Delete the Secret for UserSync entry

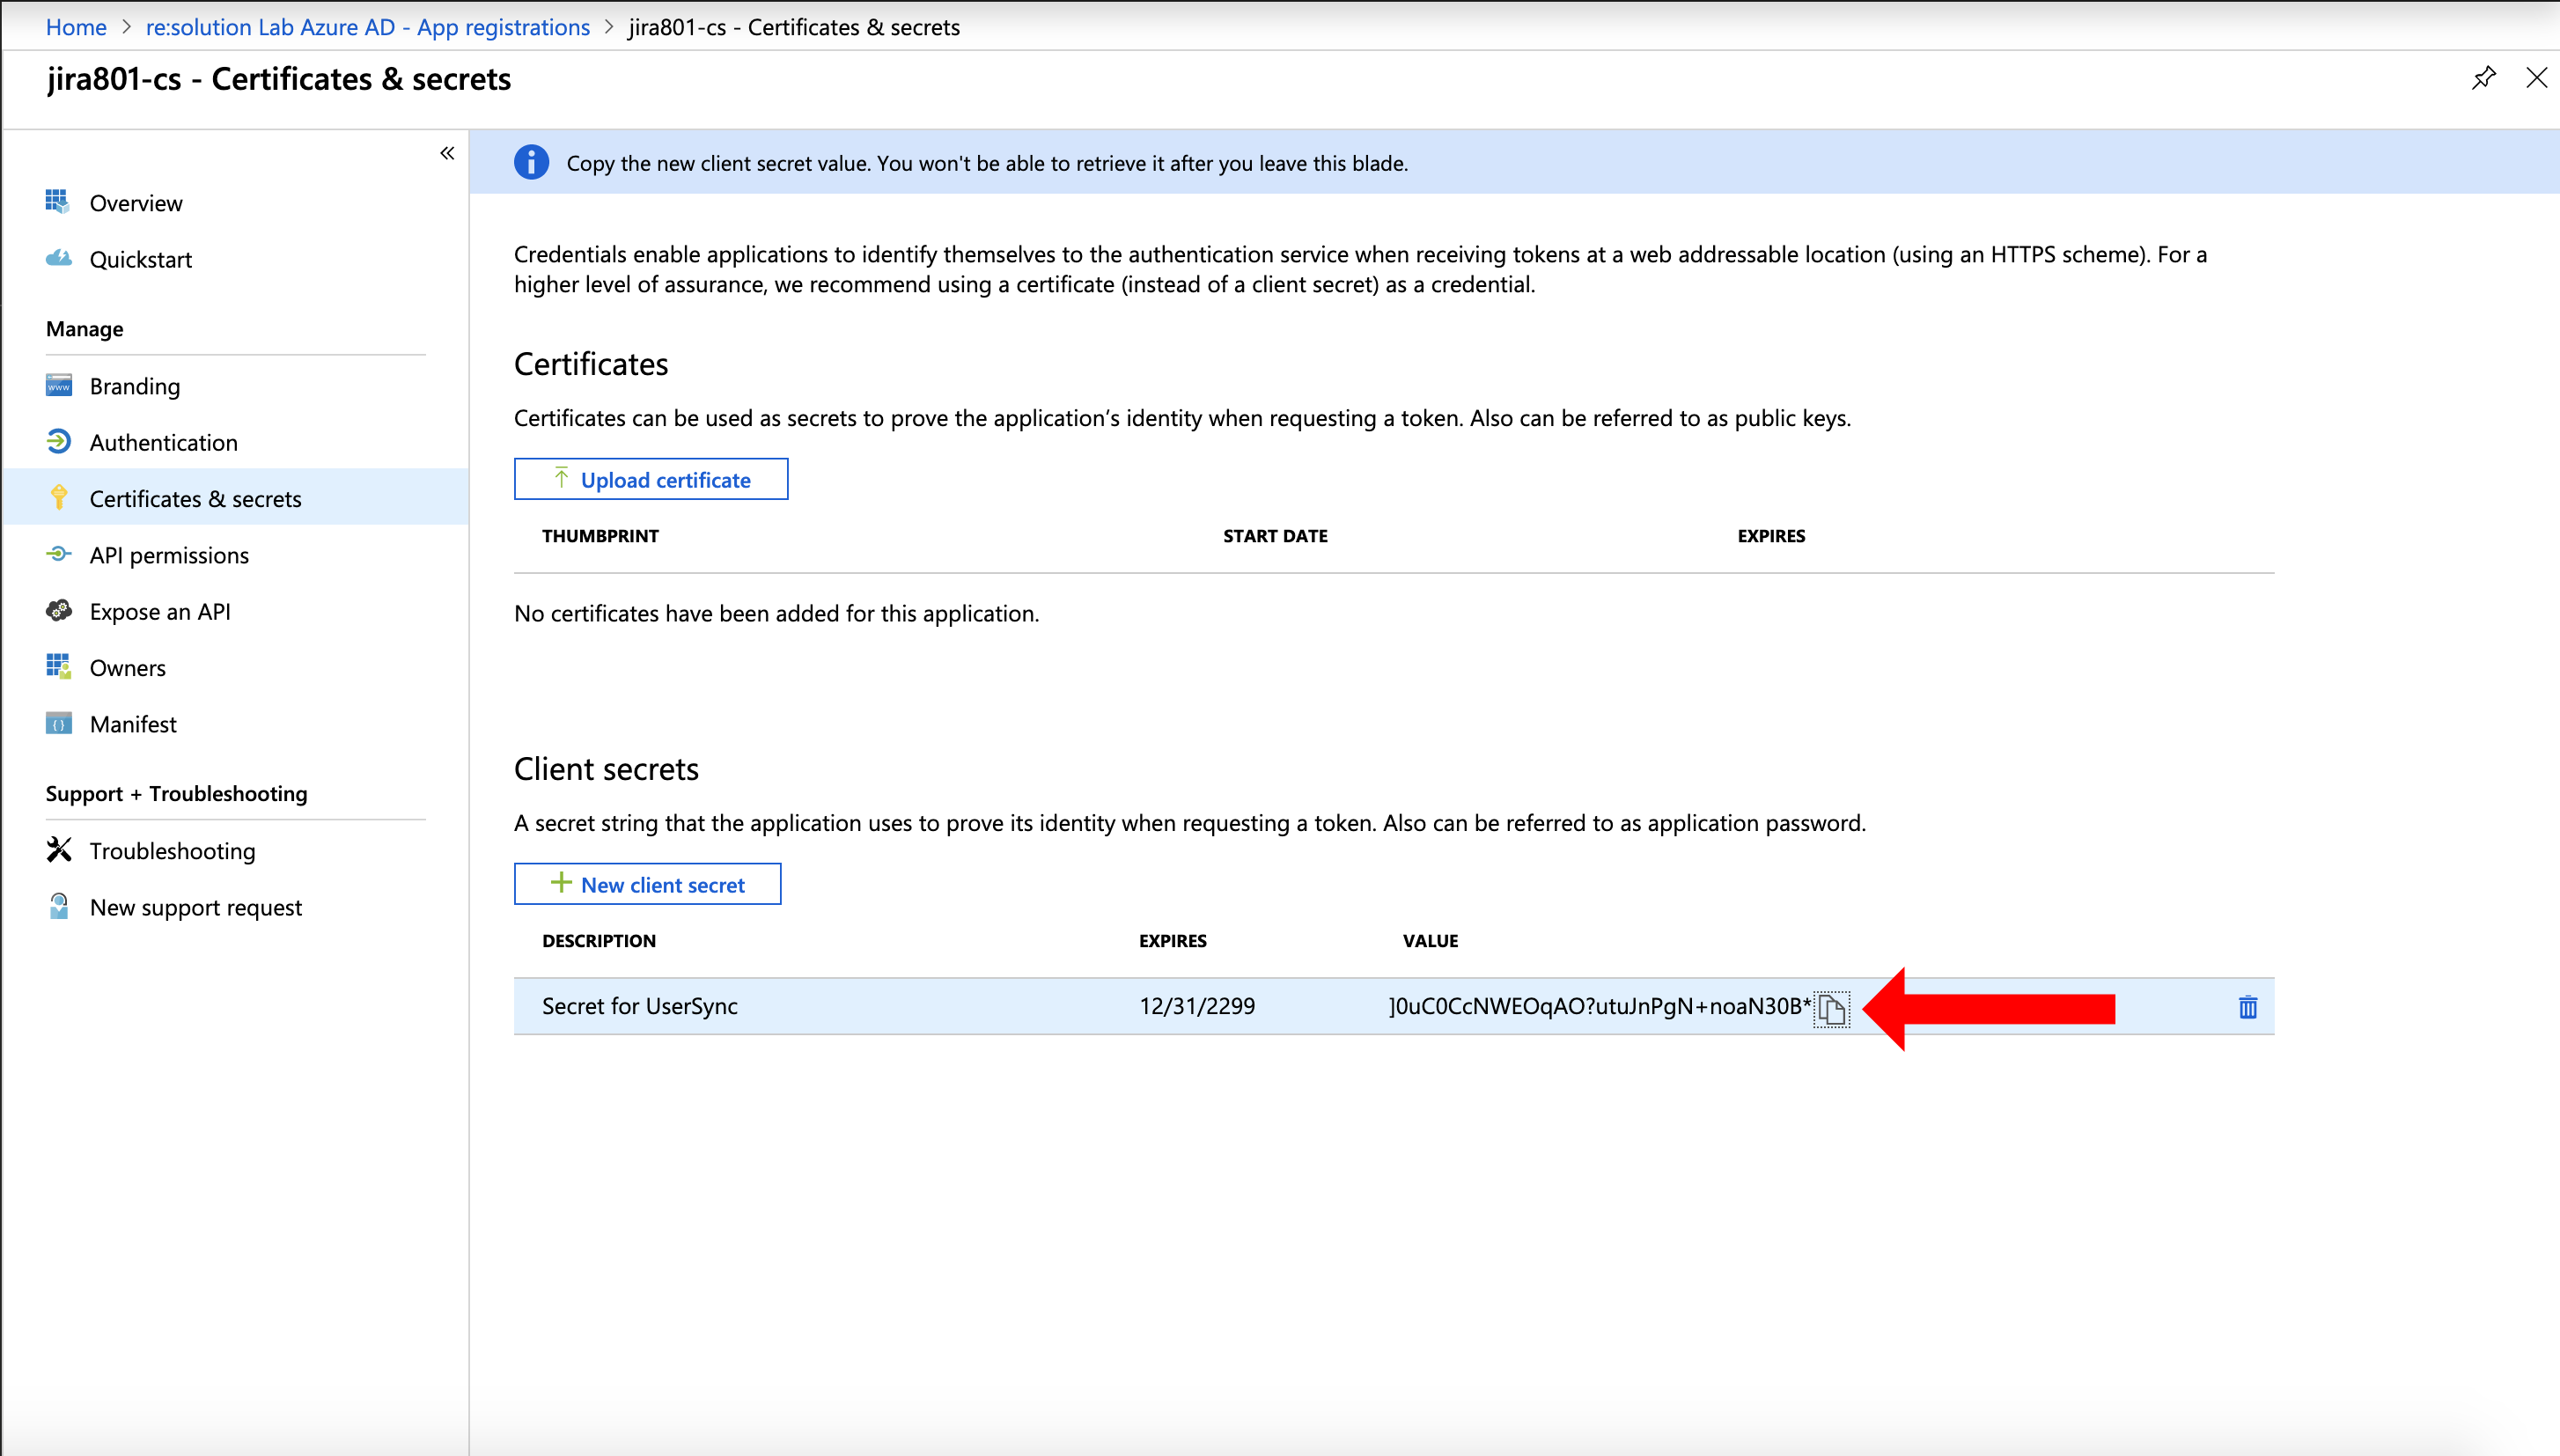[2247, 1007]
